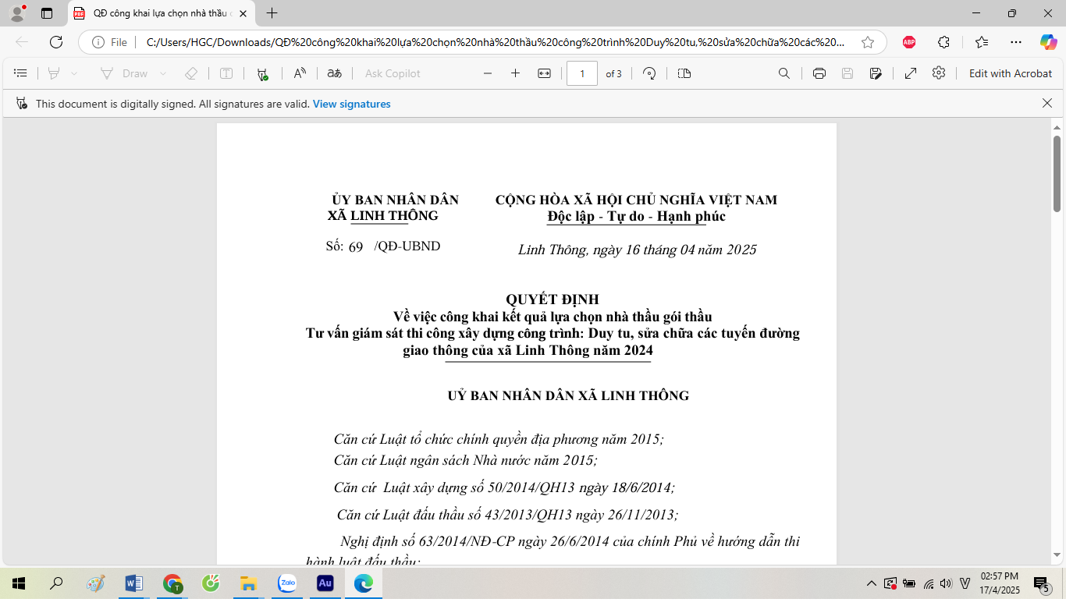This screenshot has height=613, width=1066.
Task: Enter full screen mode with arrow icon
Action: tap(911, 73)
